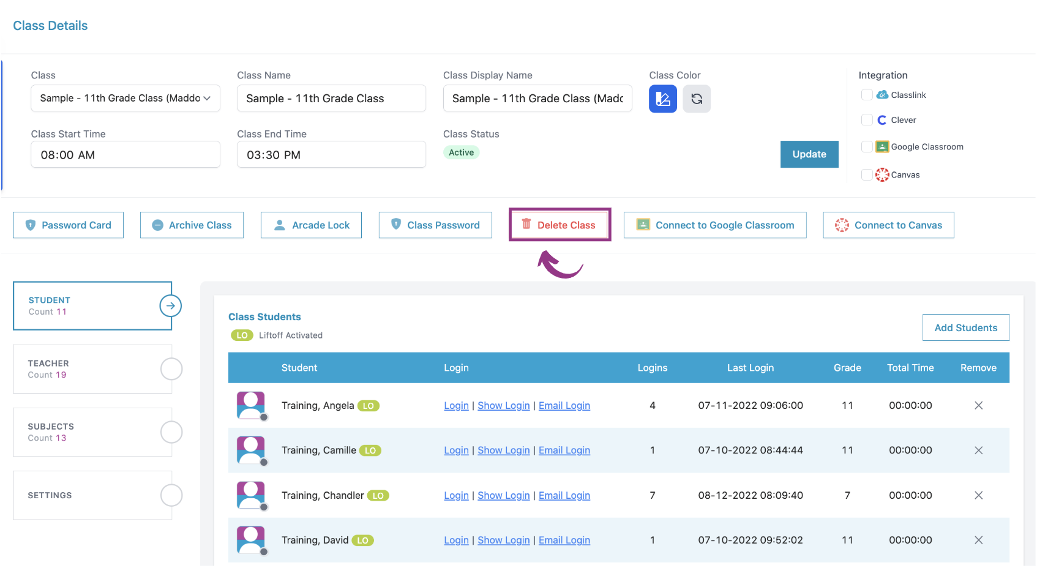Enable the Canvas integration checkbox

pyautogui.click(x=867, y=175)
